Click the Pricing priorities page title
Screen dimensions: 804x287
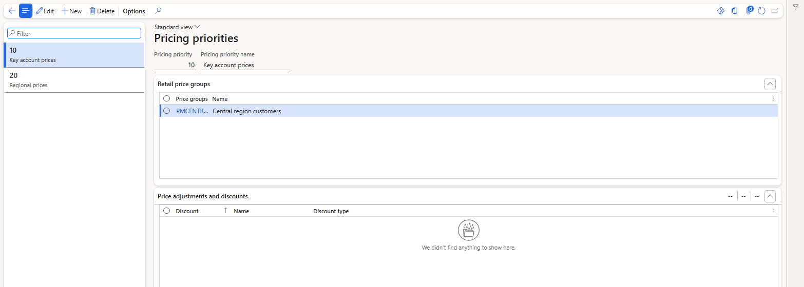tap(196, 38)
